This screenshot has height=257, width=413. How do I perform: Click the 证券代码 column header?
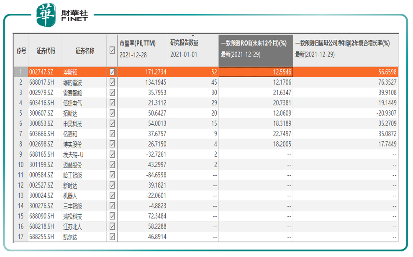pyautogui.click(x=45, y=50)
